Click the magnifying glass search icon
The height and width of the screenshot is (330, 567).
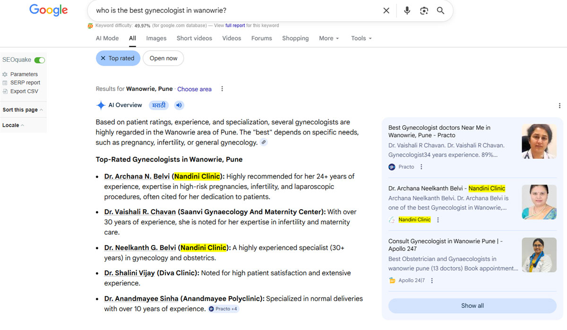pos(440,10)
